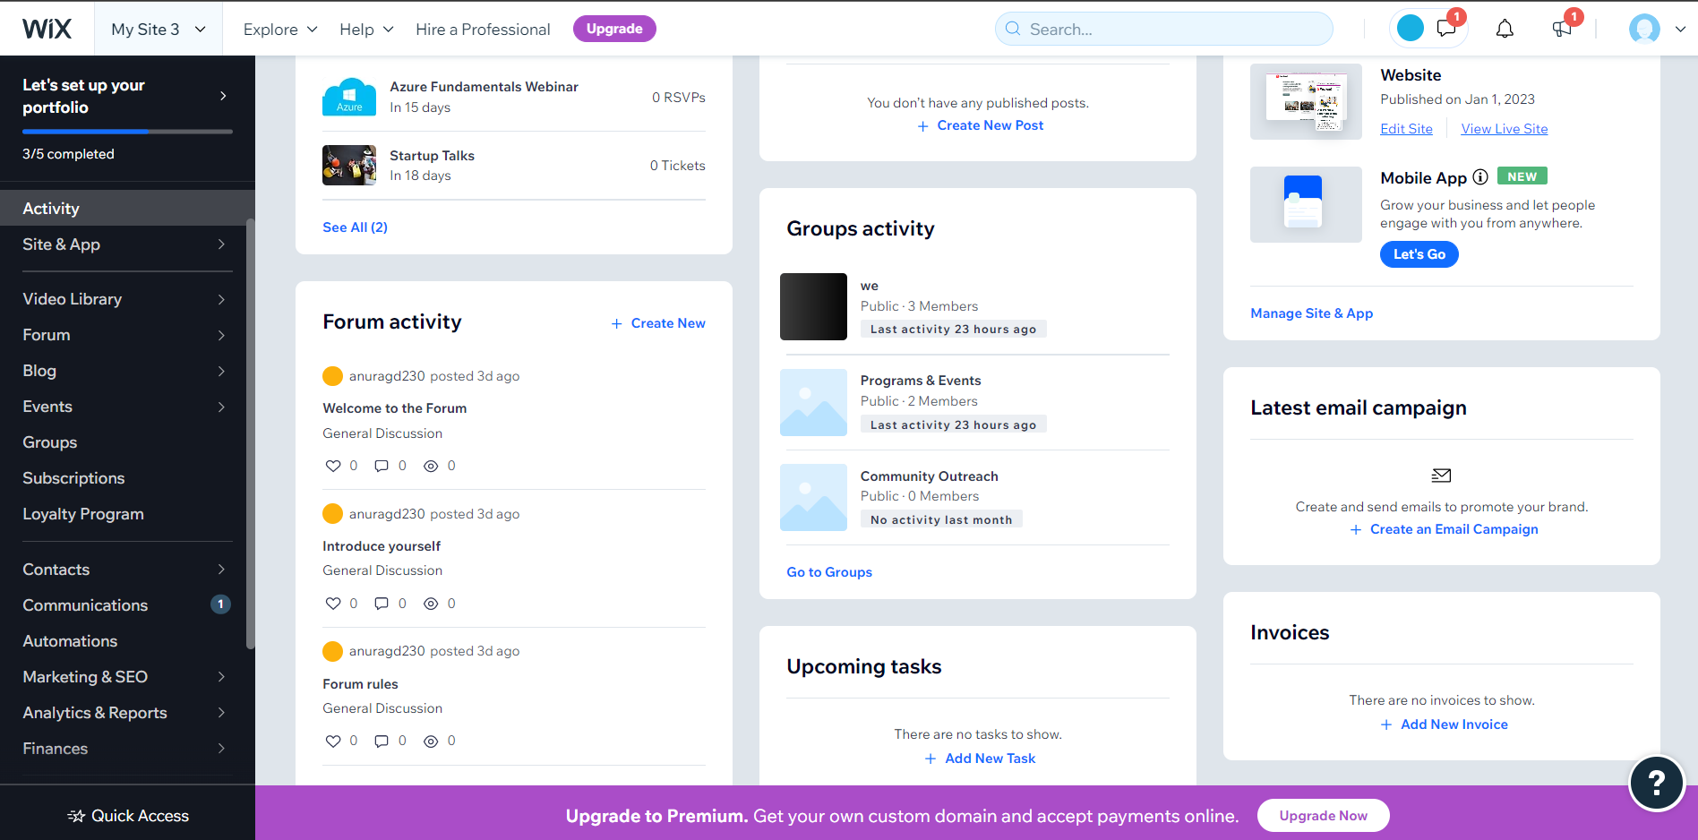Image resolution: width=1698 pixels, height=840 pixels.
Task: Click Create New in Forum activity
Action: (658, 323)
